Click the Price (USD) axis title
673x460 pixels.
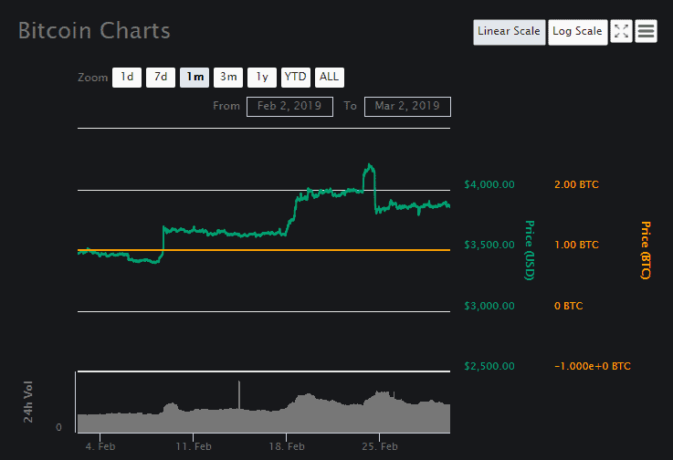point(530,250)
